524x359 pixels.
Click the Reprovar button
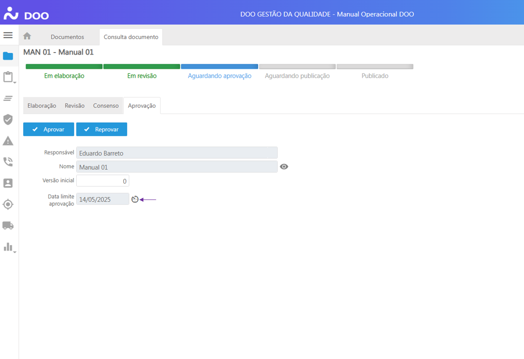[101, 129]
